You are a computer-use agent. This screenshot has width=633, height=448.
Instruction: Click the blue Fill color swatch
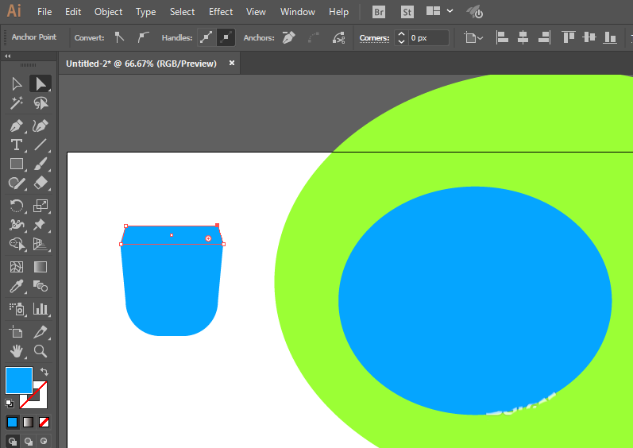point(18,380)
